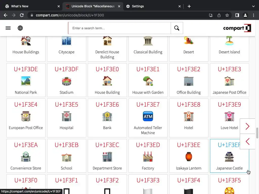Click the Hospital emoji image
This screenshot has width=259, height=194.
[67, 116]
